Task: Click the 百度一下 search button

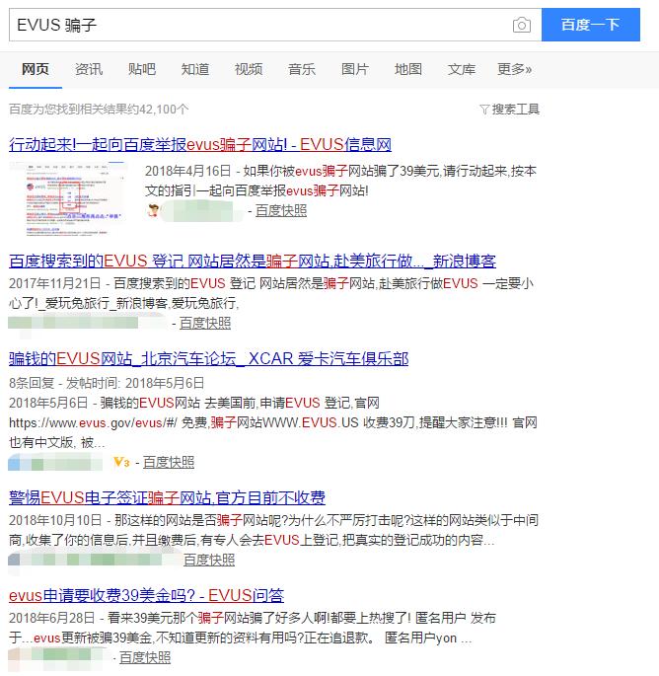Action: 591,25
